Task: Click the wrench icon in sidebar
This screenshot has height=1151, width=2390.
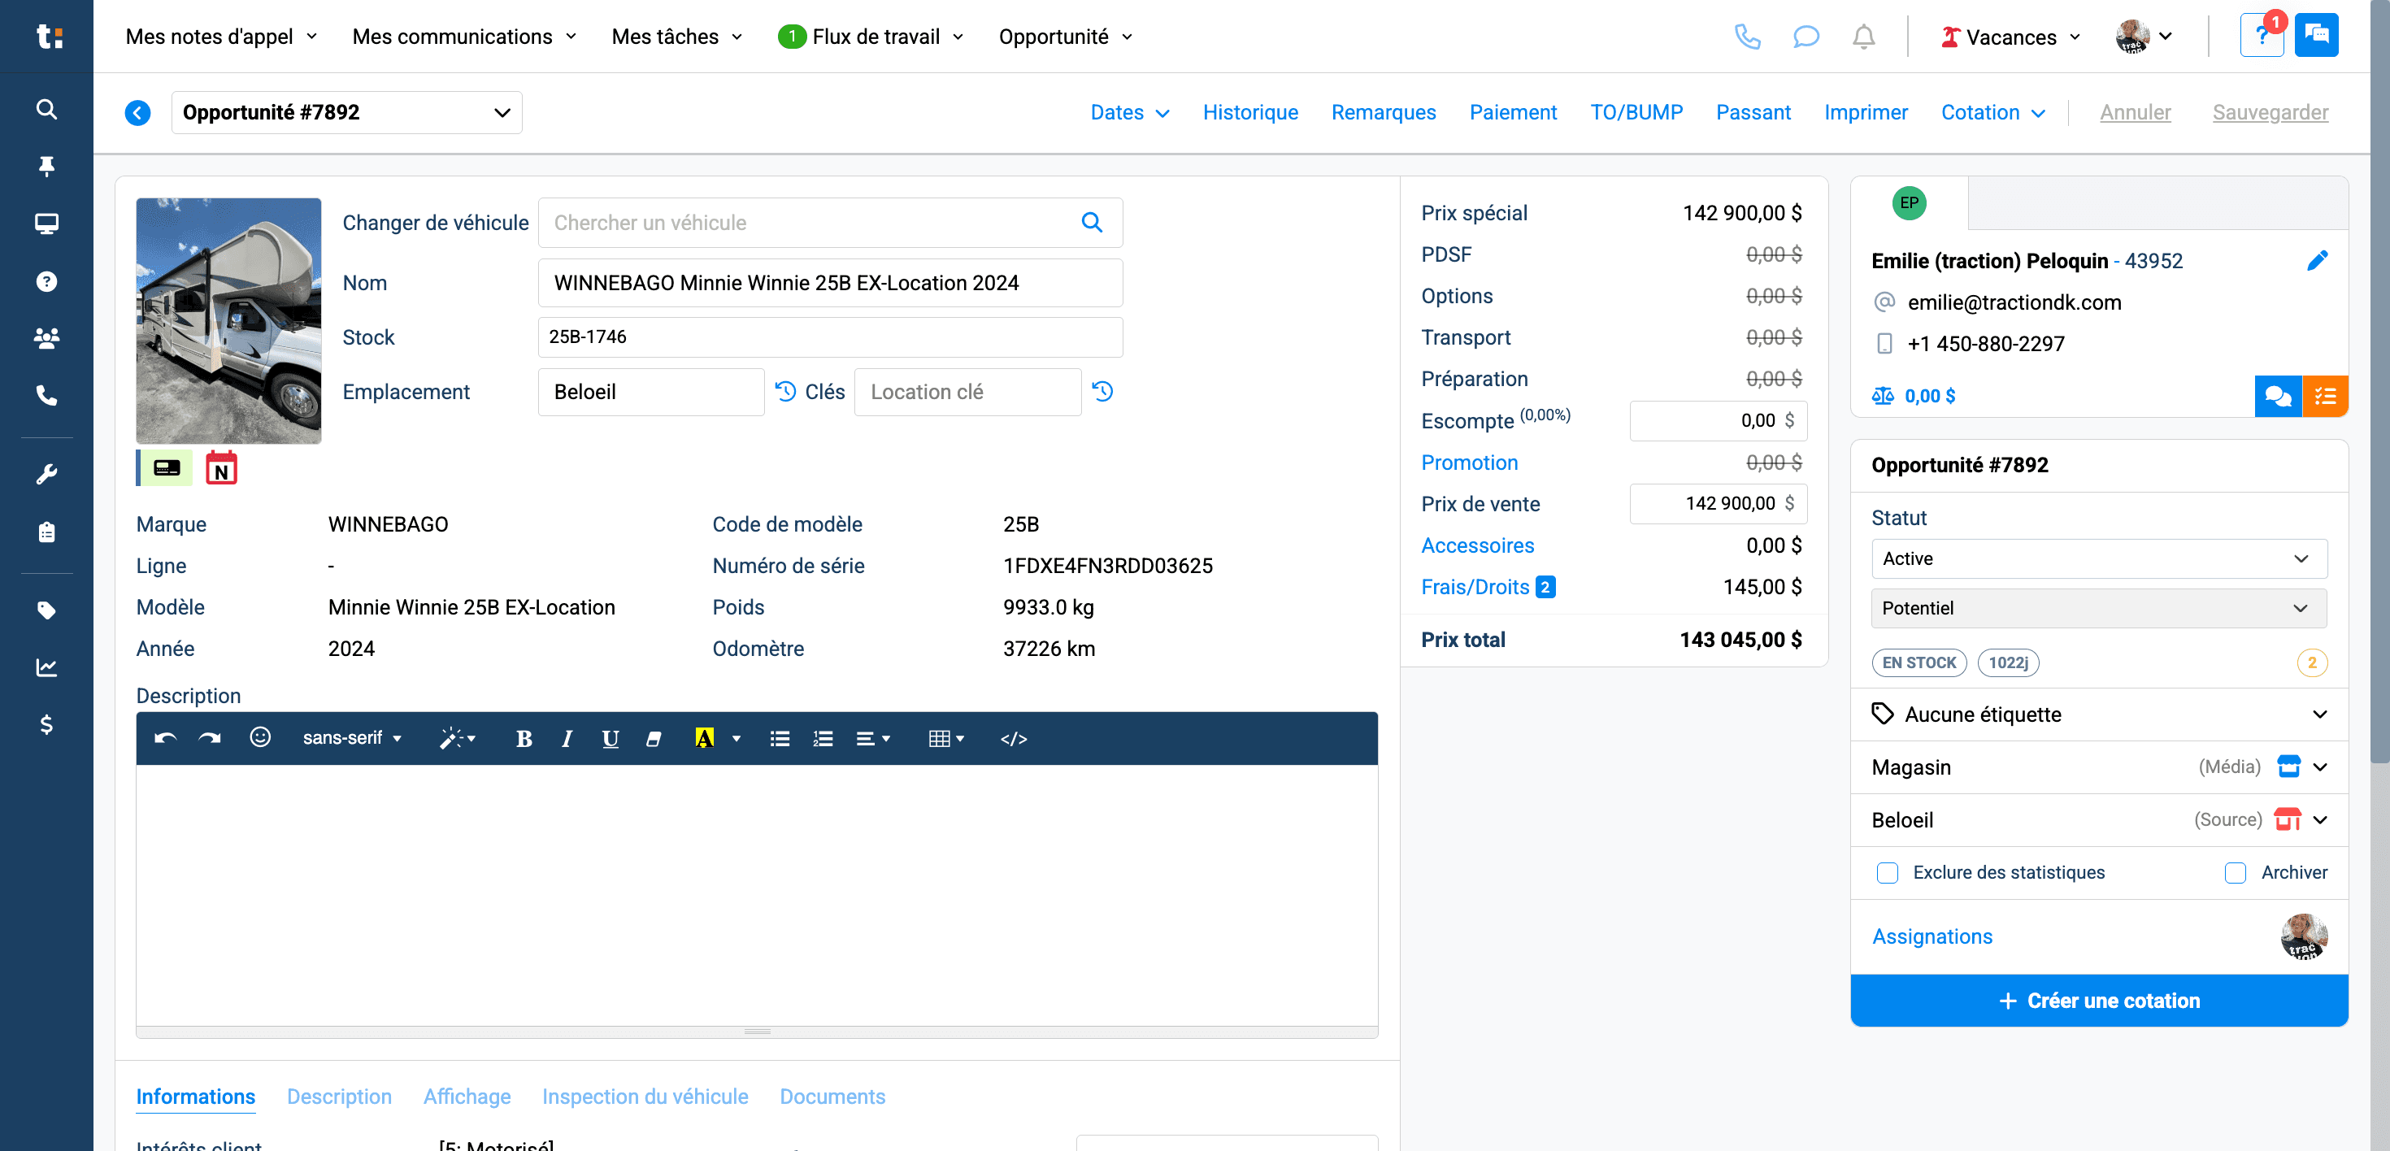Action: (46, 474)
